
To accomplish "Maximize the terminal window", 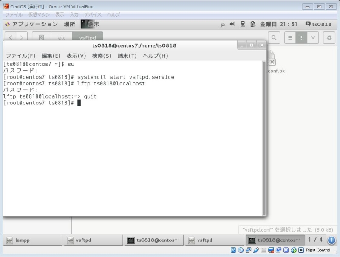I will 252,45.
